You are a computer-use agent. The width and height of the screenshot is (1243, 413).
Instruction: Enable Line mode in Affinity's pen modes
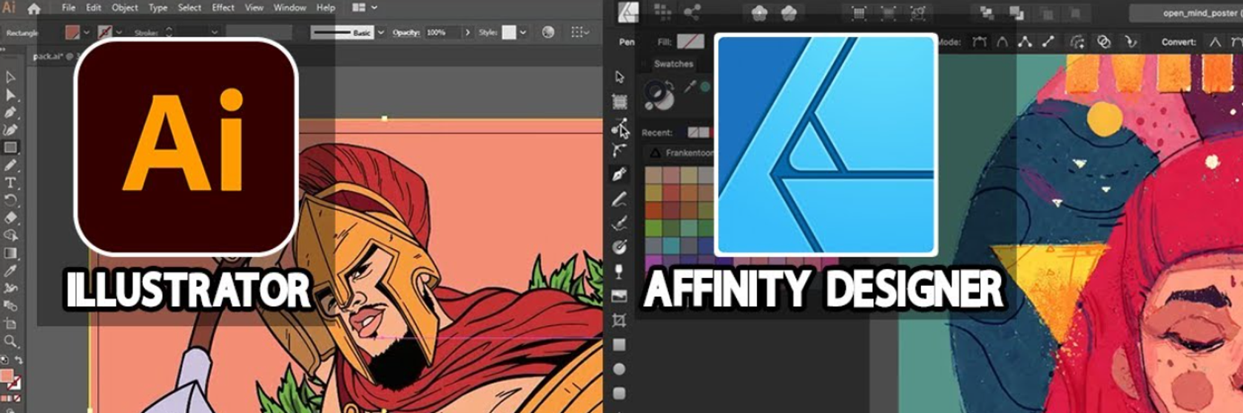click(1048, 42)
